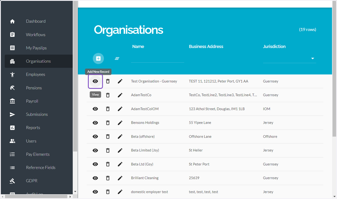View the Bensons Holdings record
Screen dimensions: 337x199
point(95,123)
